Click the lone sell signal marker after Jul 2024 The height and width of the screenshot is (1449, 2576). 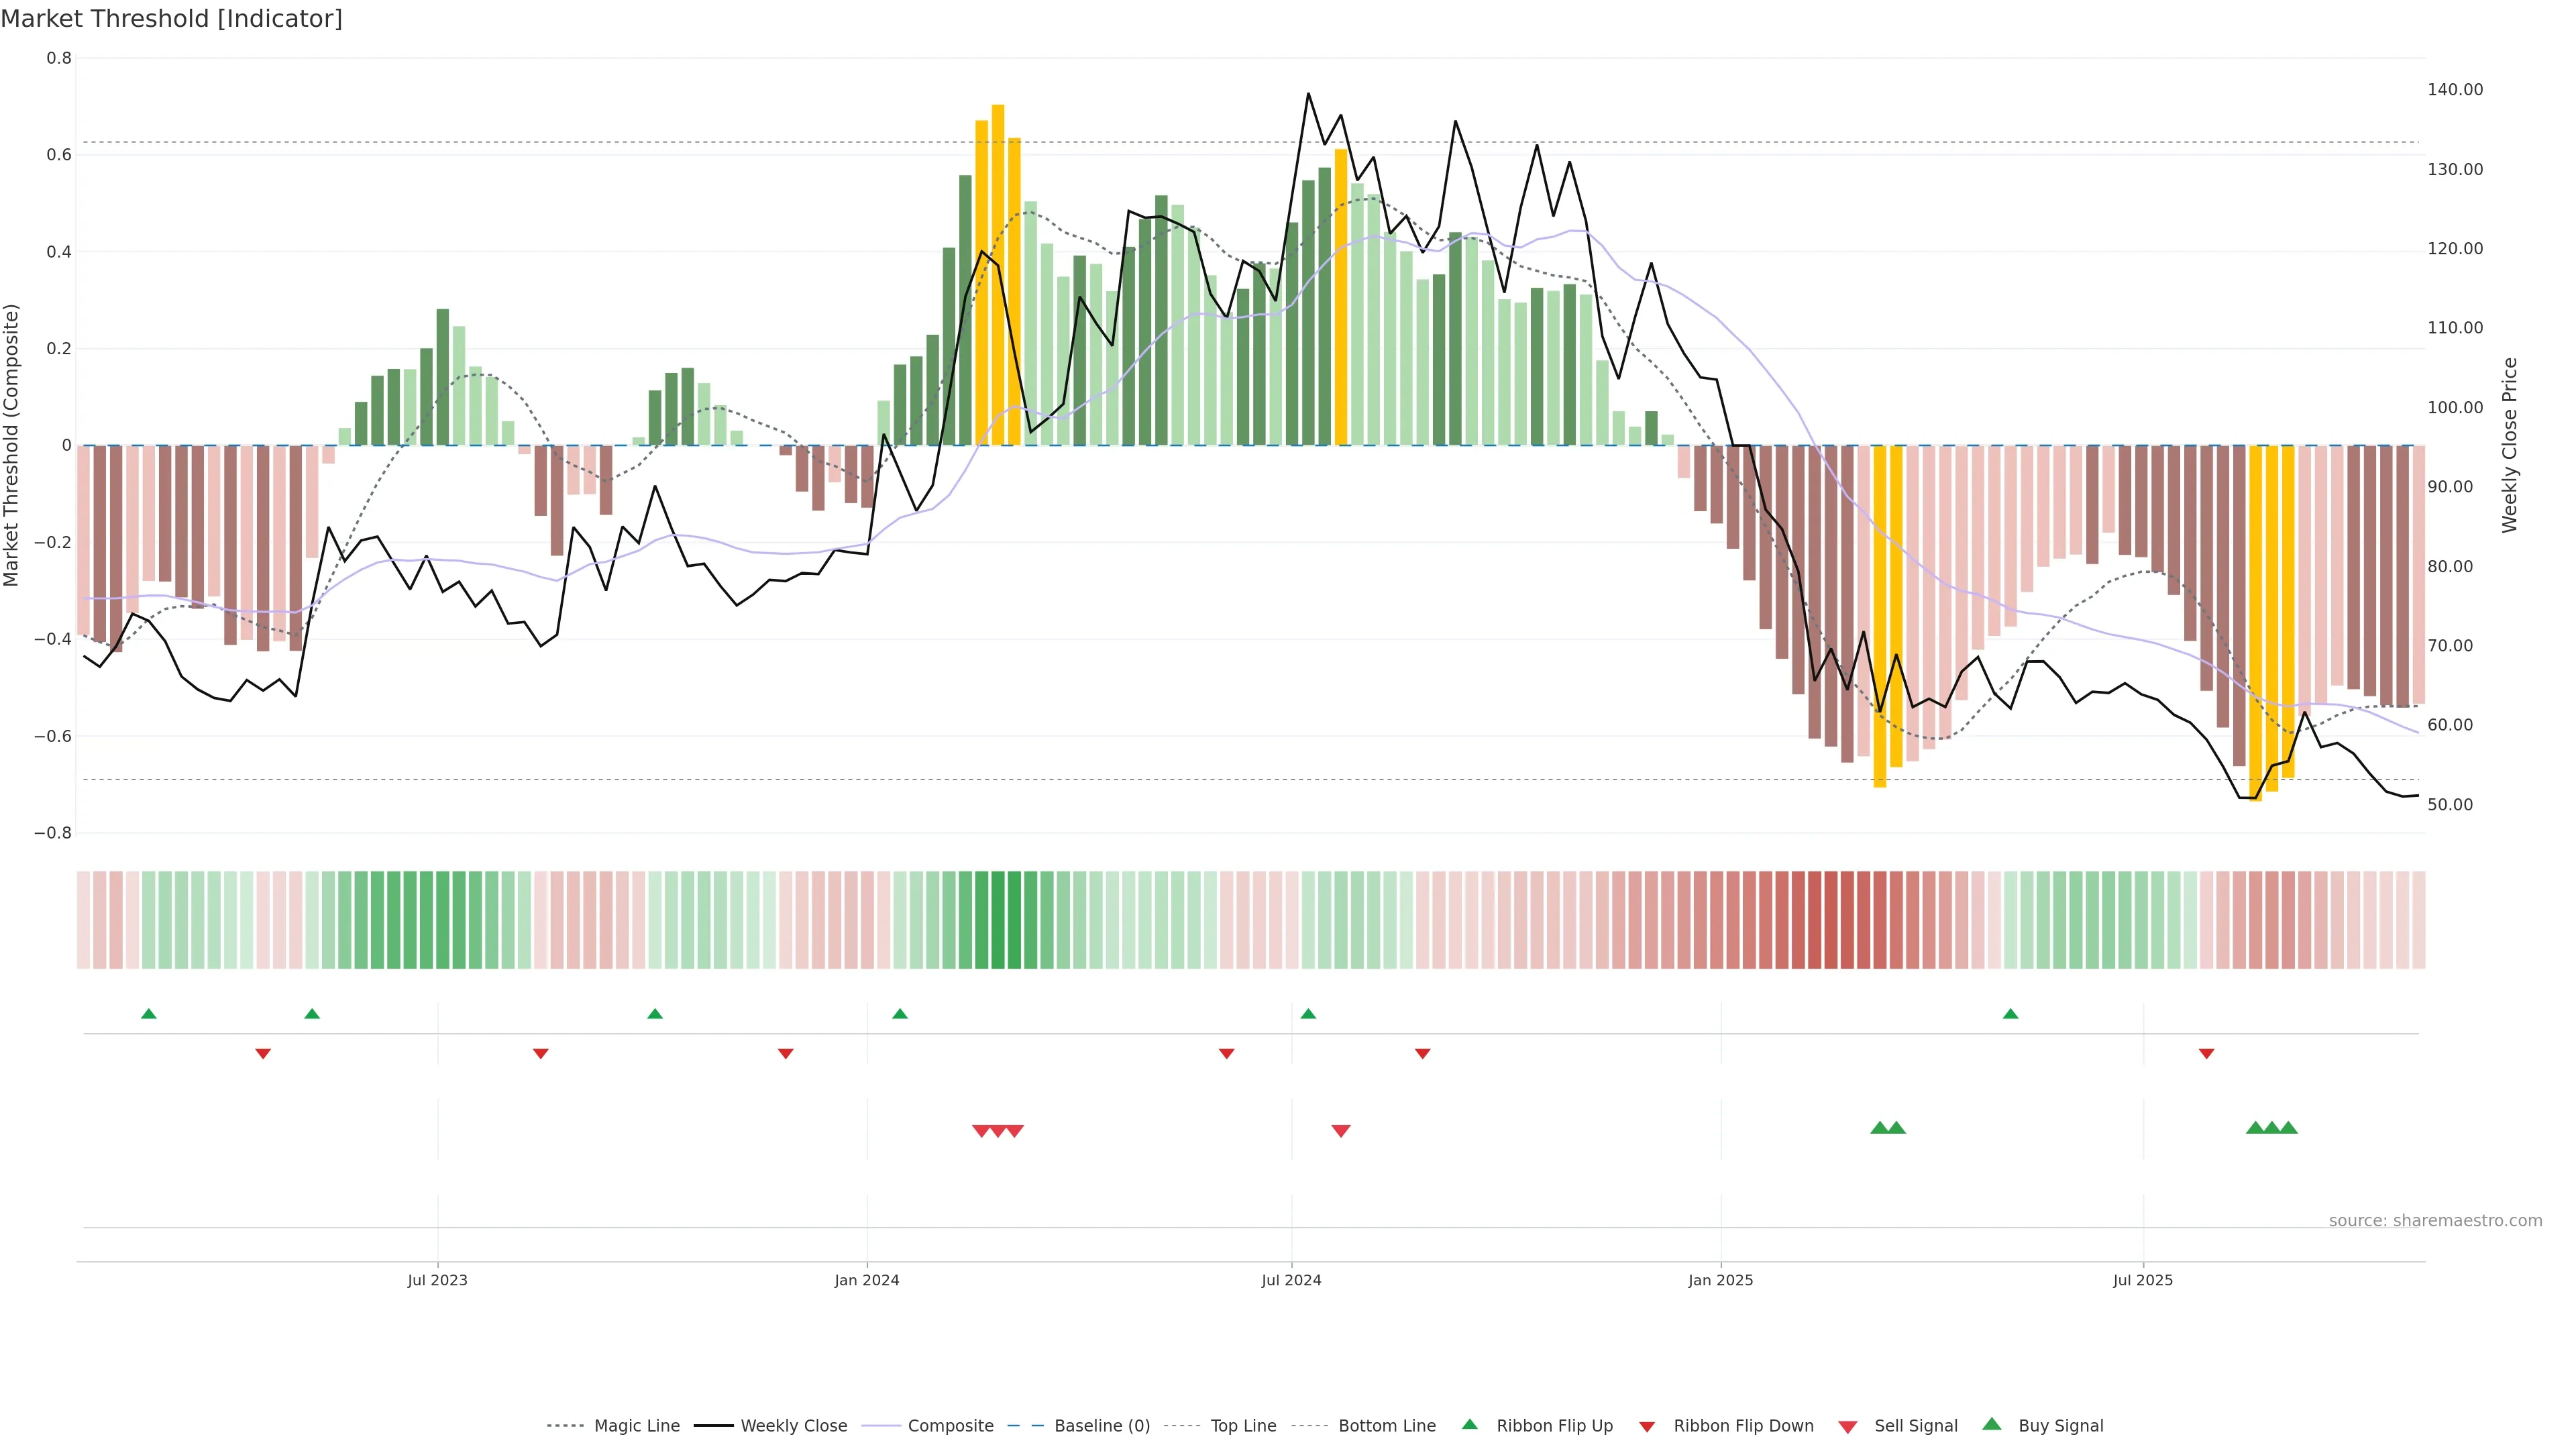[1341, 1131]
